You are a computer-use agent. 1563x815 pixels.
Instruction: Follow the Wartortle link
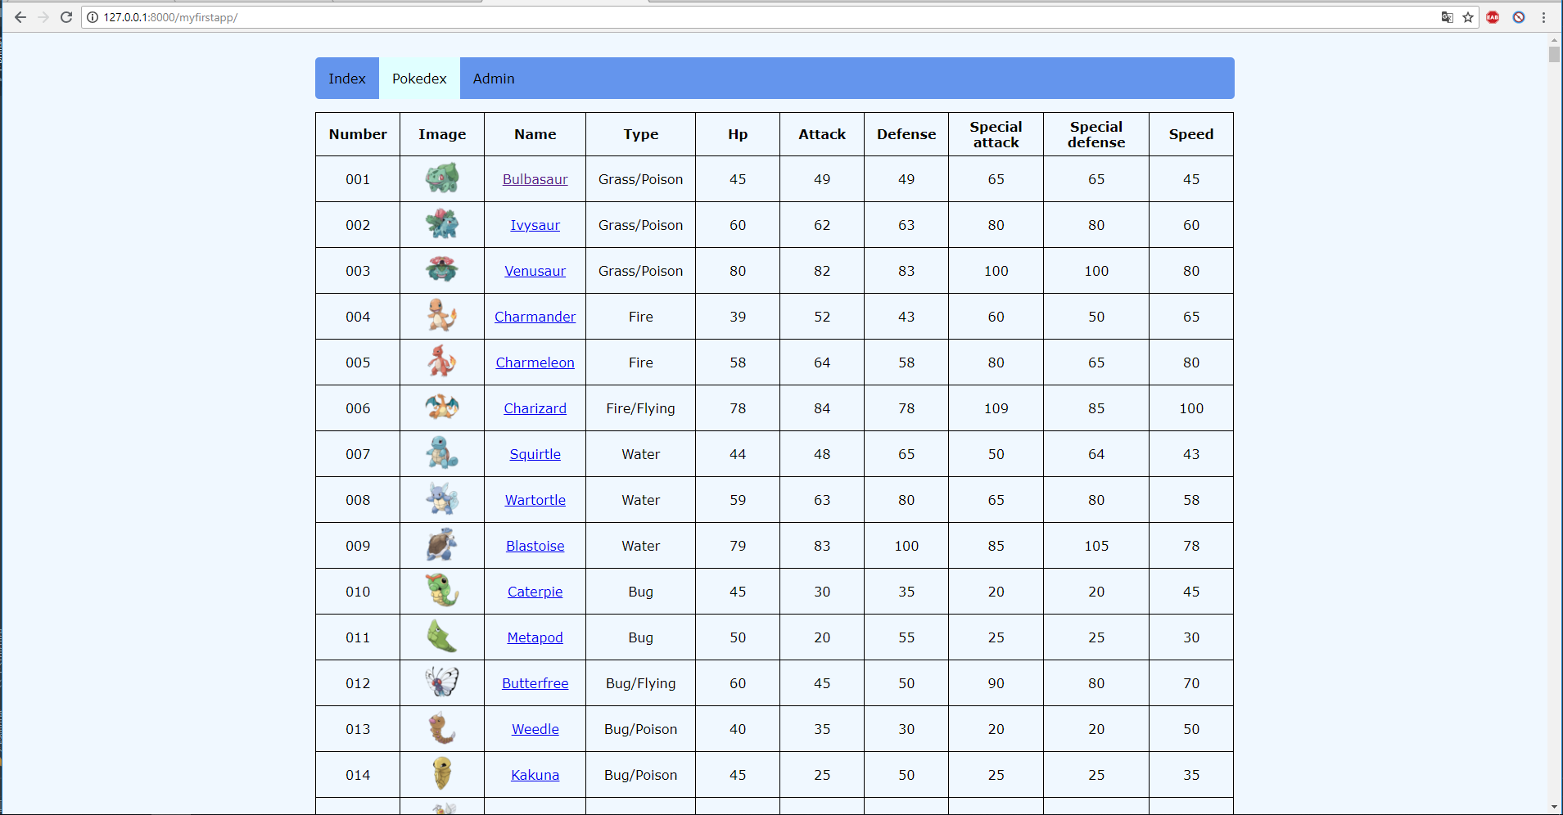(x=535, y=500)
